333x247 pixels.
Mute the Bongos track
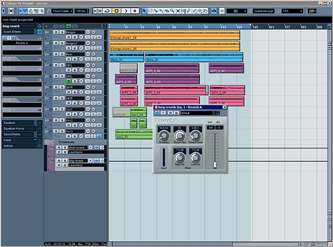[x=56, y=32]
